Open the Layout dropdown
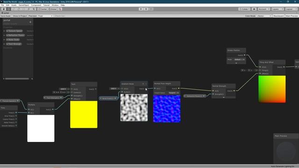The width and height of the screenshot is (299, 168). point(291,9)
